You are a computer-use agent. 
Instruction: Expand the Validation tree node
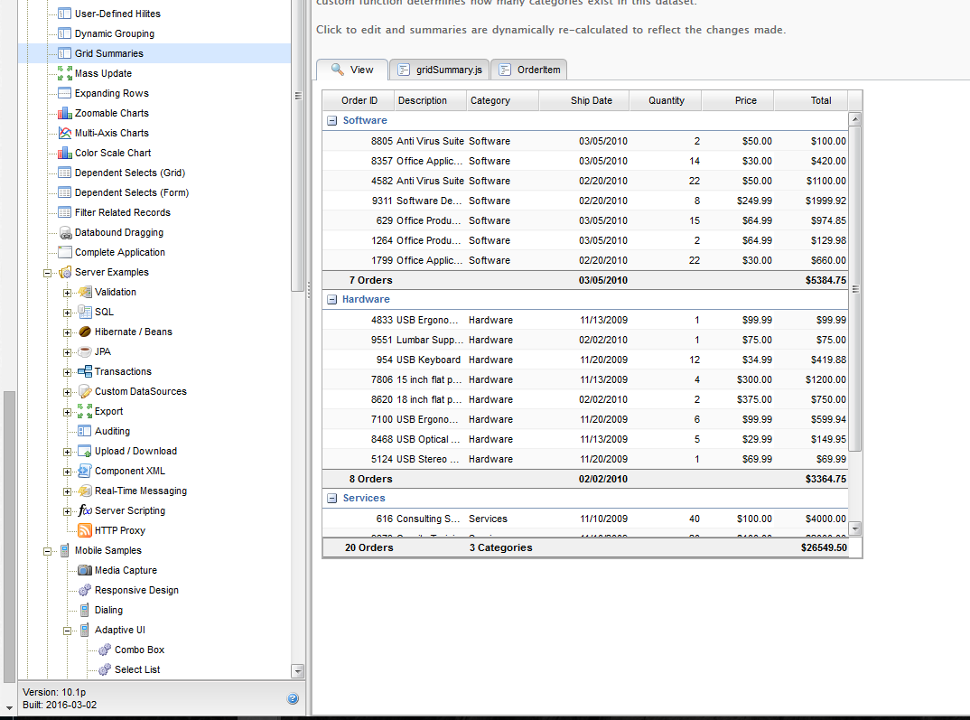pos(67,293)
